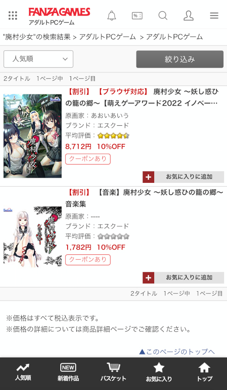Viewport: 227px width, 390px height.
Task: Expand the 人気順 sort dropdown
Action: coord(38,59)
